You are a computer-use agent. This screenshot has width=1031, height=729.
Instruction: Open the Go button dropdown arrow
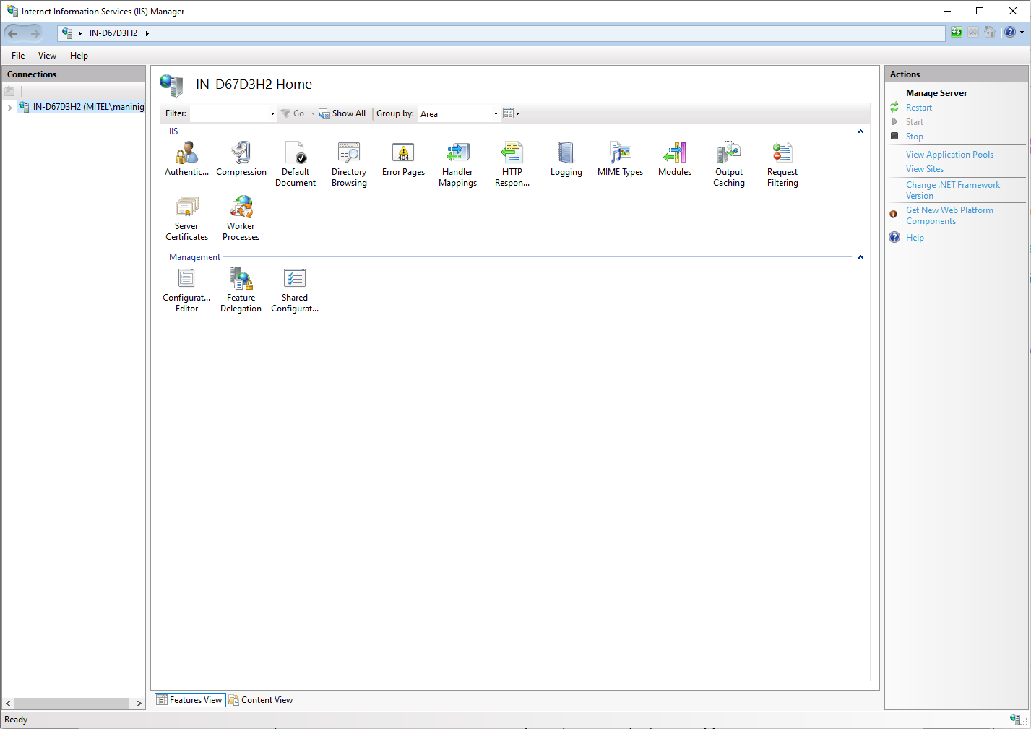point(313,113)
